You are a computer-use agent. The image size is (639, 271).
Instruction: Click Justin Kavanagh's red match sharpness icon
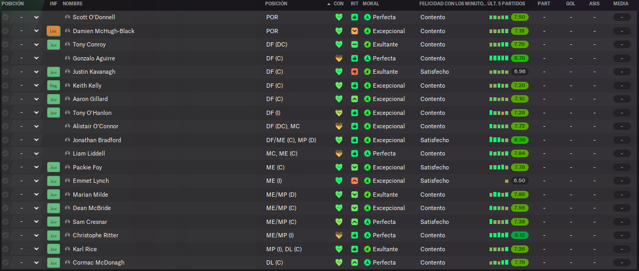pyautogui.click(x=355, y=72)
